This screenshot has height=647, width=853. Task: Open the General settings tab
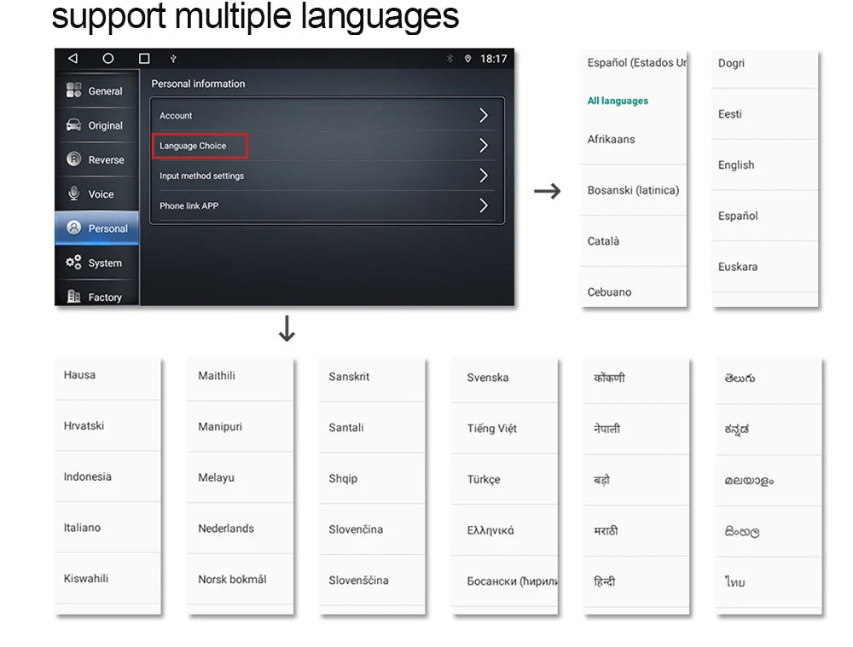(x=97, y=90)
